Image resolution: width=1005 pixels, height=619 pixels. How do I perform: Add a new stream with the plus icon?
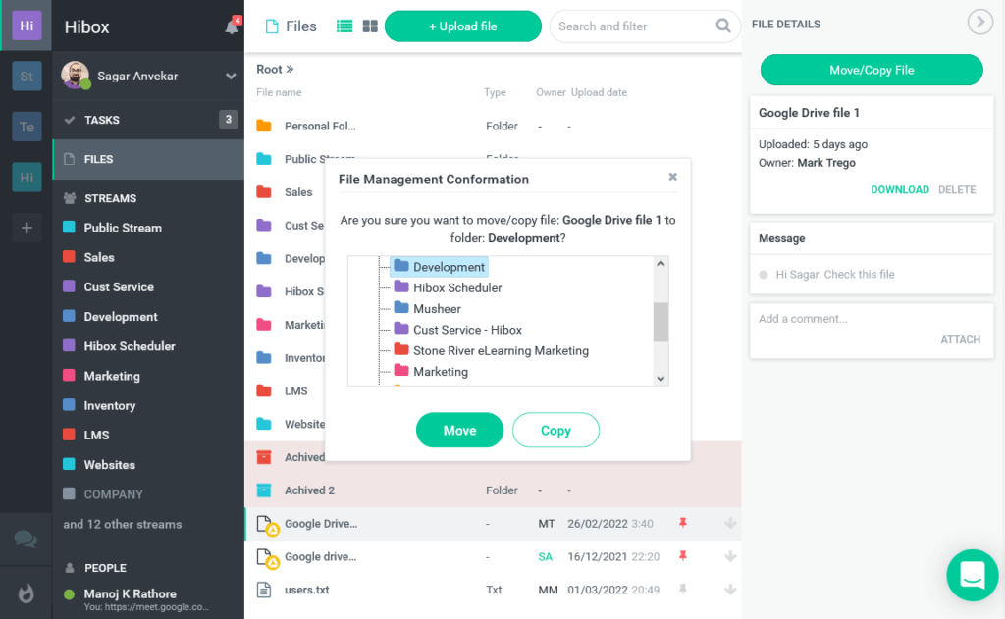[x=26, y=228]
